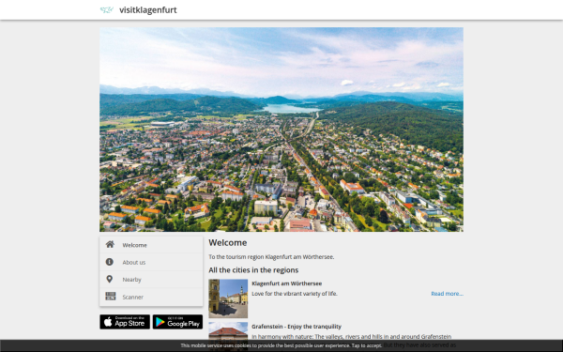Click the aerial Klagenfurt city banner image

pyautogui.click(x=281, y=130)
